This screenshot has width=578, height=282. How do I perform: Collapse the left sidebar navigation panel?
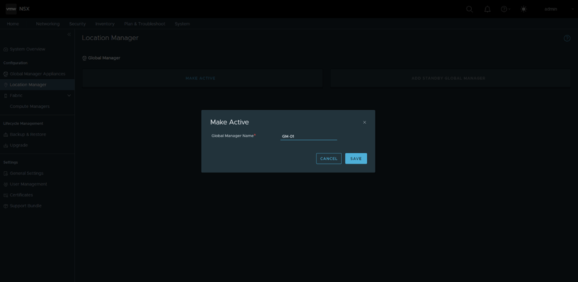tap(69, 34)
